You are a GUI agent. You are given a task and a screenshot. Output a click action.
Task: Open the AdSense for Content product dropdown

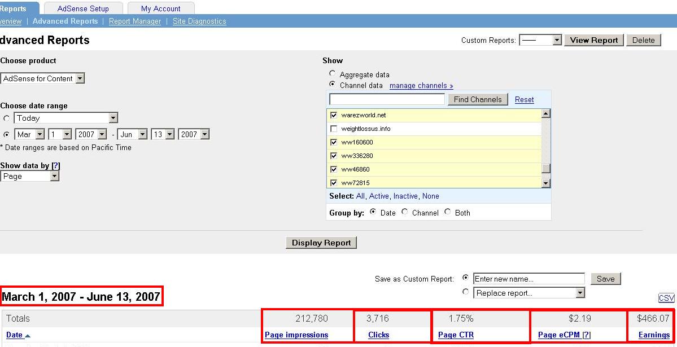coord(43,78)
